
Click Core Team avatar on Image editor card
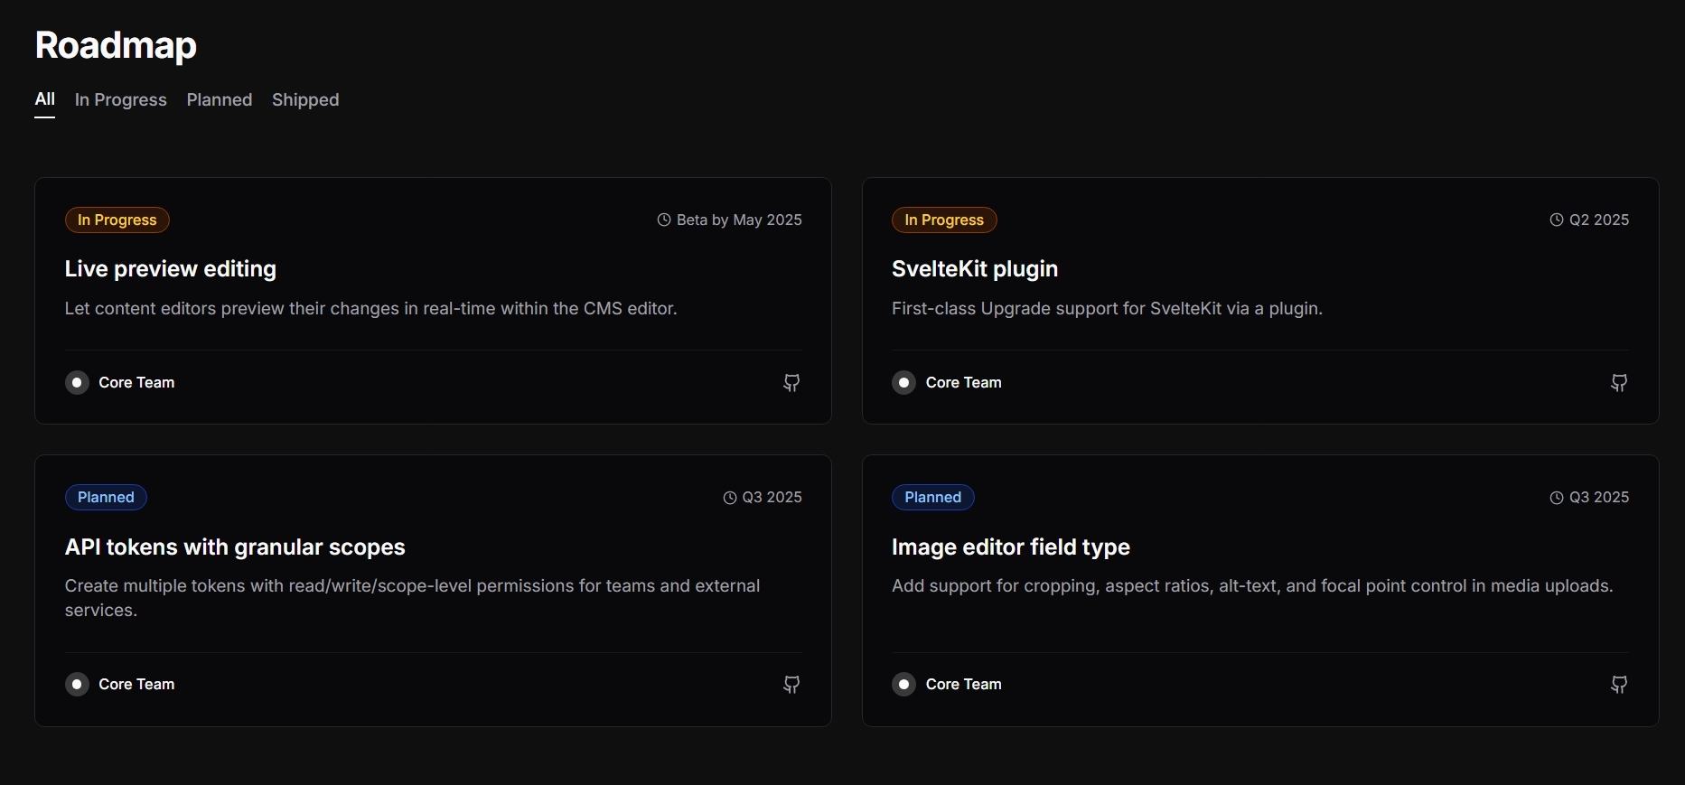point(903,685)
